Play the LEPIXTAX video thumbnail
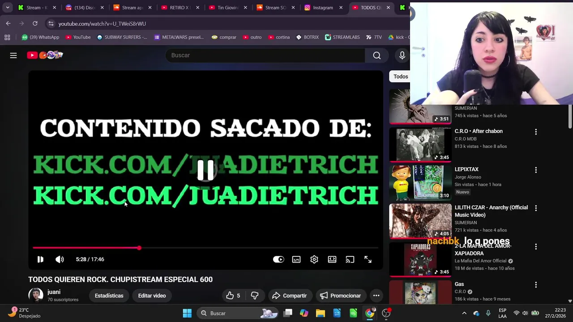Viewport: 573px width, 322px height. point(420,182)
